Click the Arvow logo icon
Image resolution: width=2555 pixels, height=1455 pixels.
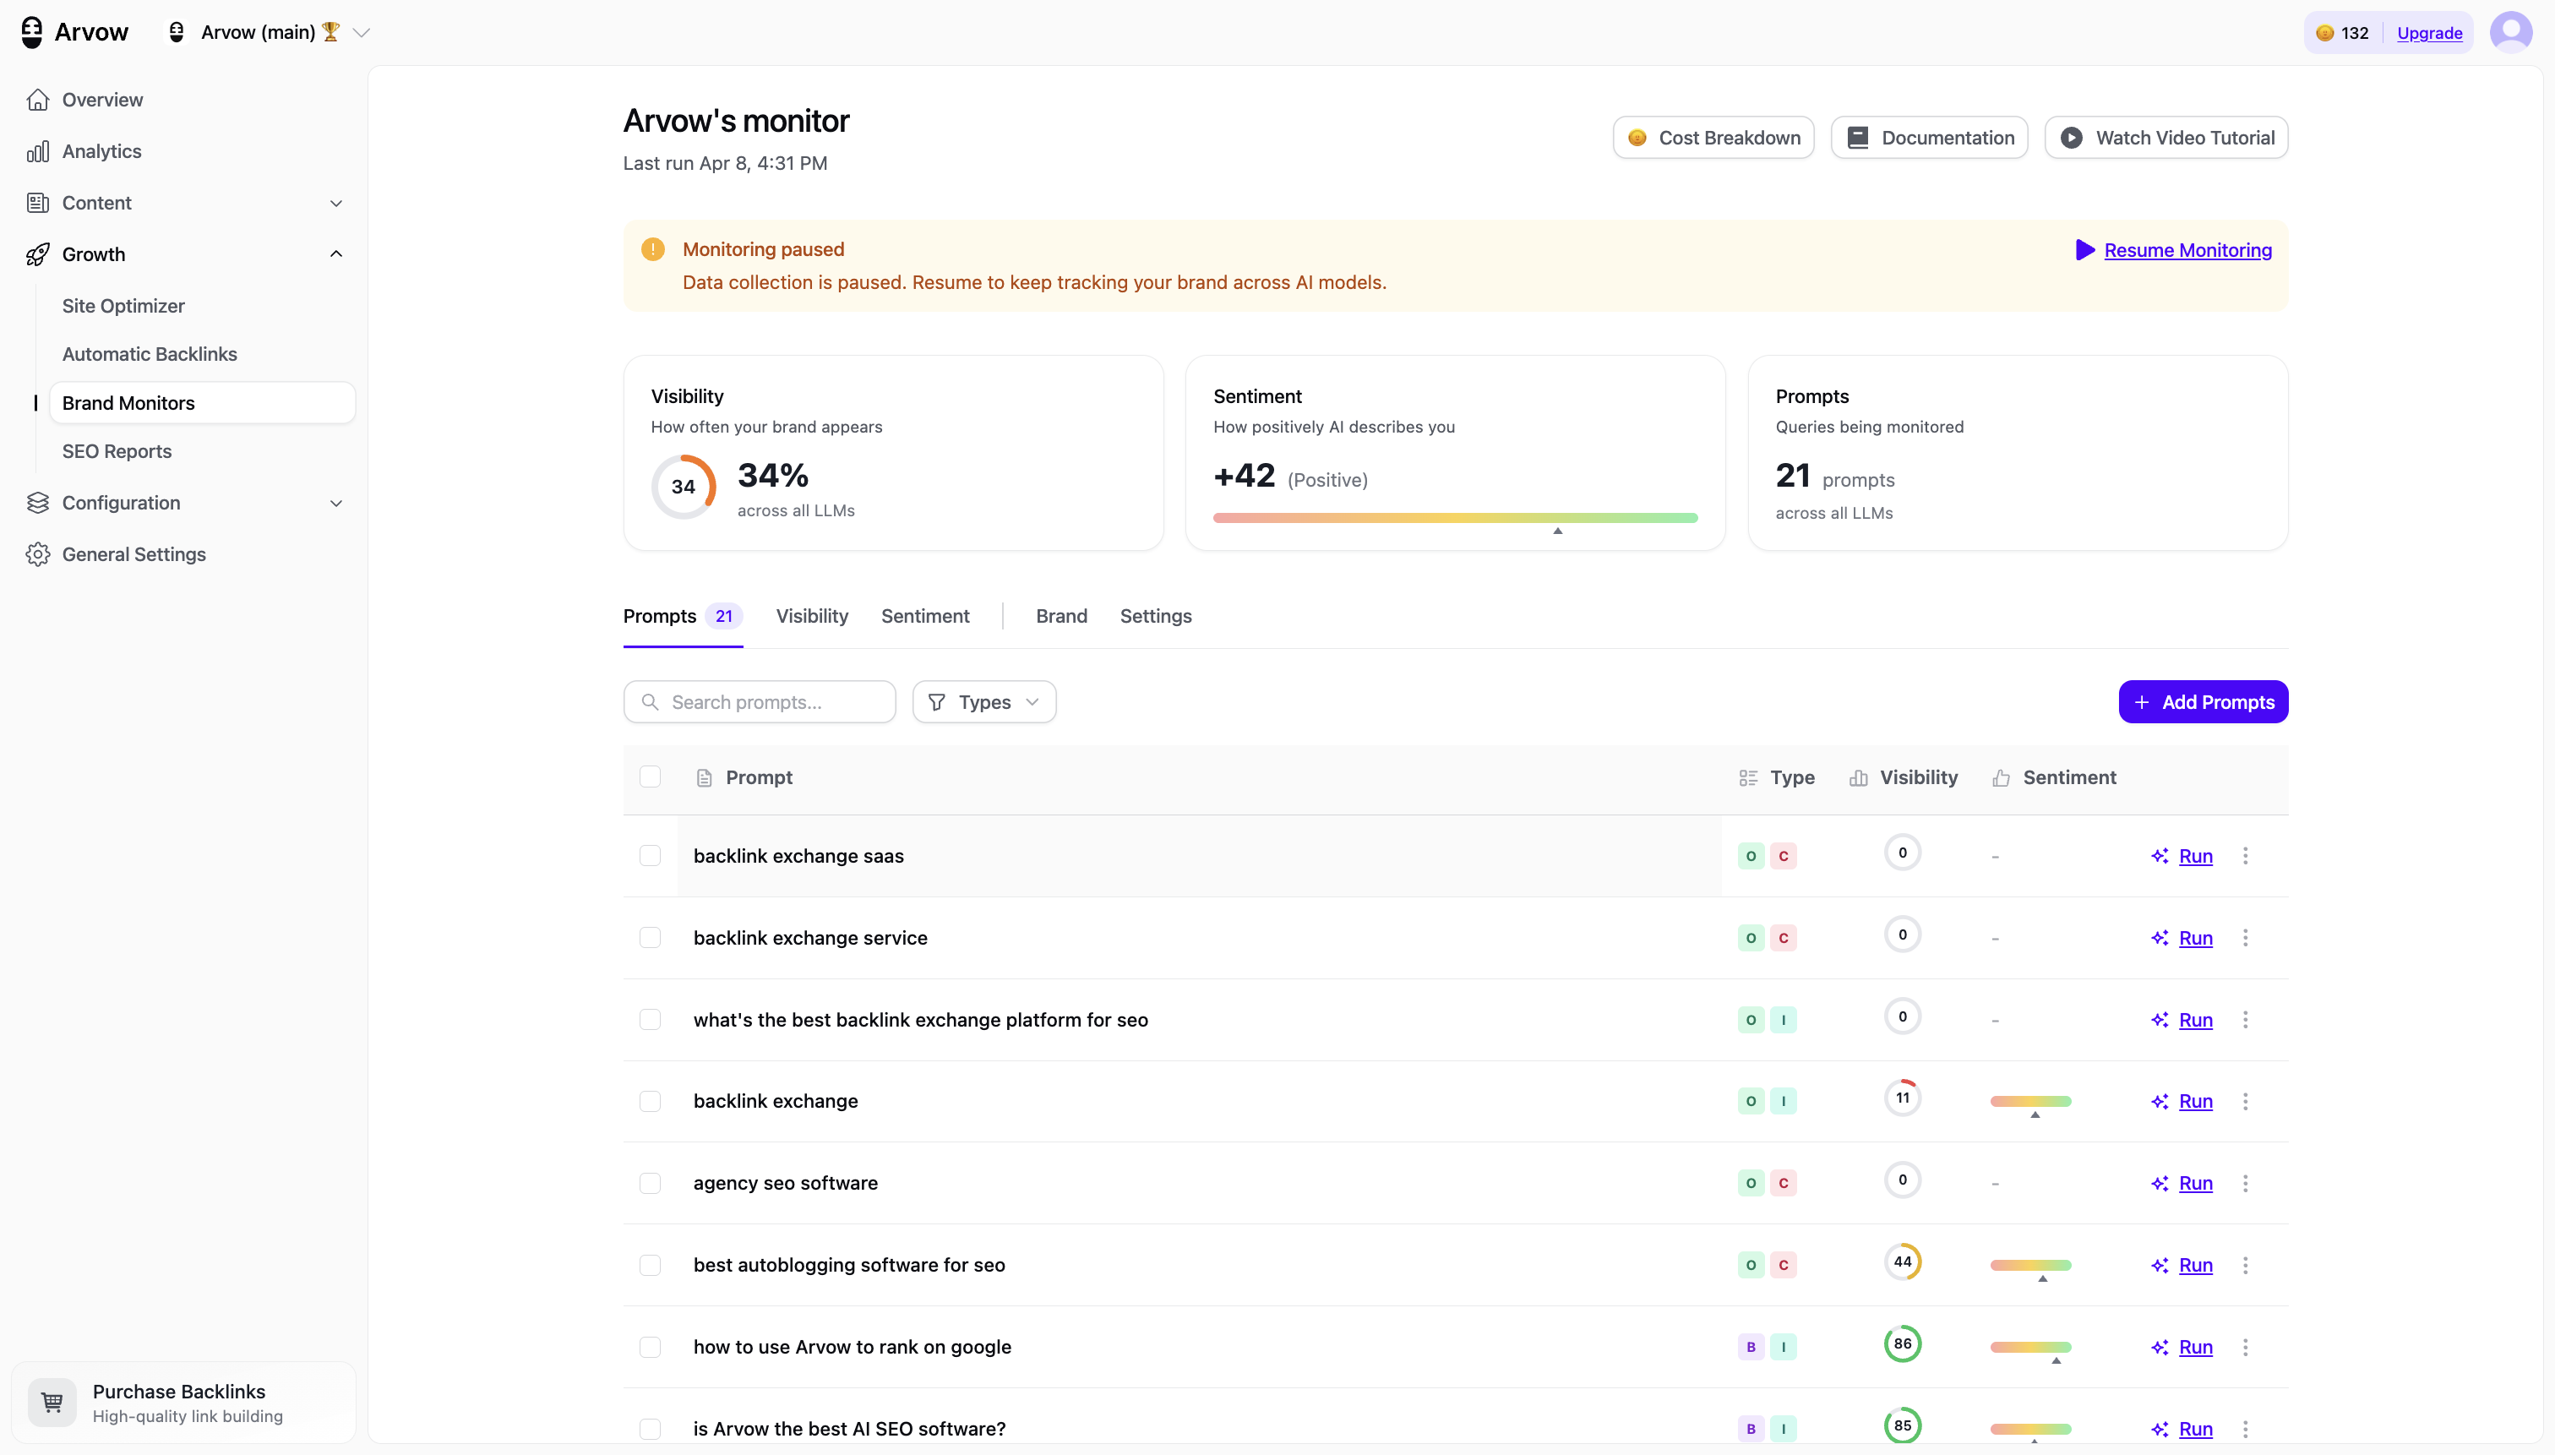coord(32,32)
